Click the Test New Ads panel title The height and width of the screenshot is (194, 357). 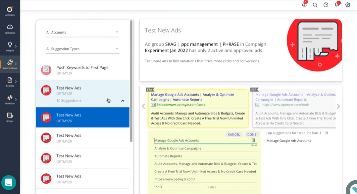163,30
